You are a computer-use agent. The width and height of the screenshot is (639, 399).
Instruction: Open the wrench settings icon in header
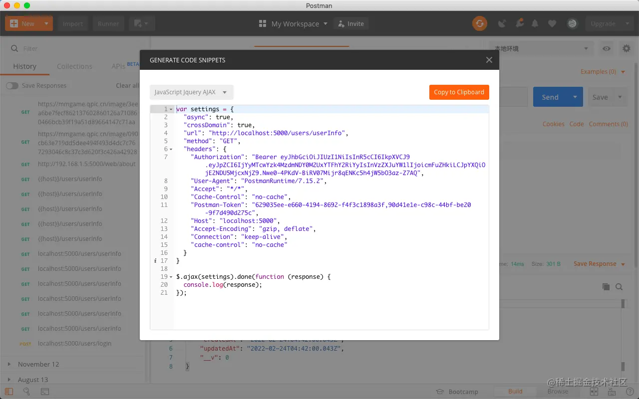519,23
